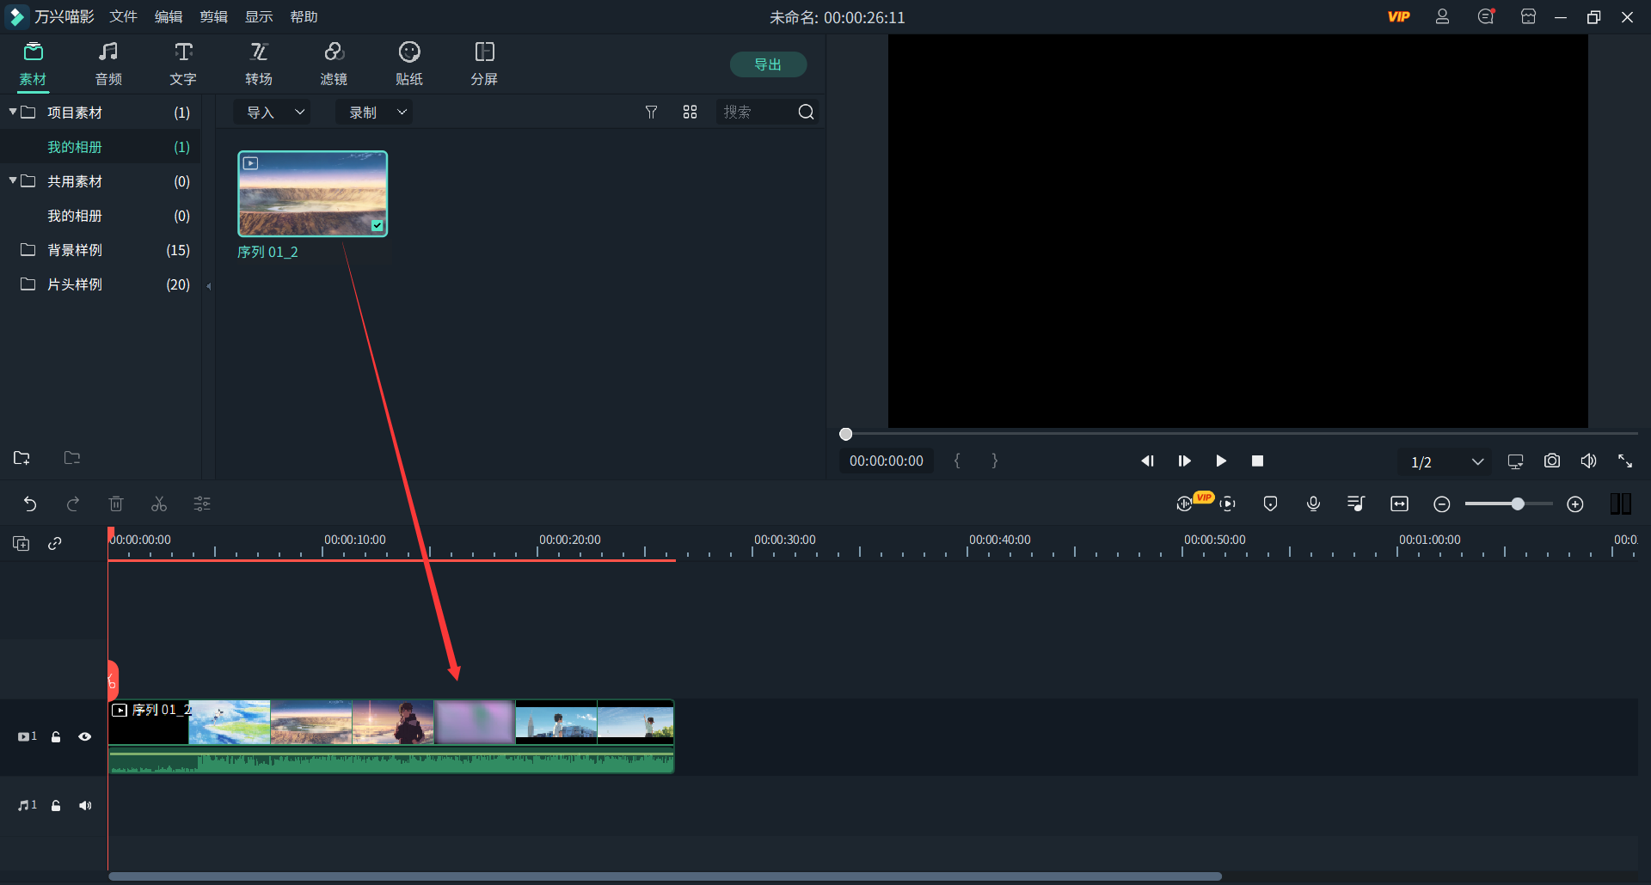Hide video track 1 with eye icon

pos(85,737)
